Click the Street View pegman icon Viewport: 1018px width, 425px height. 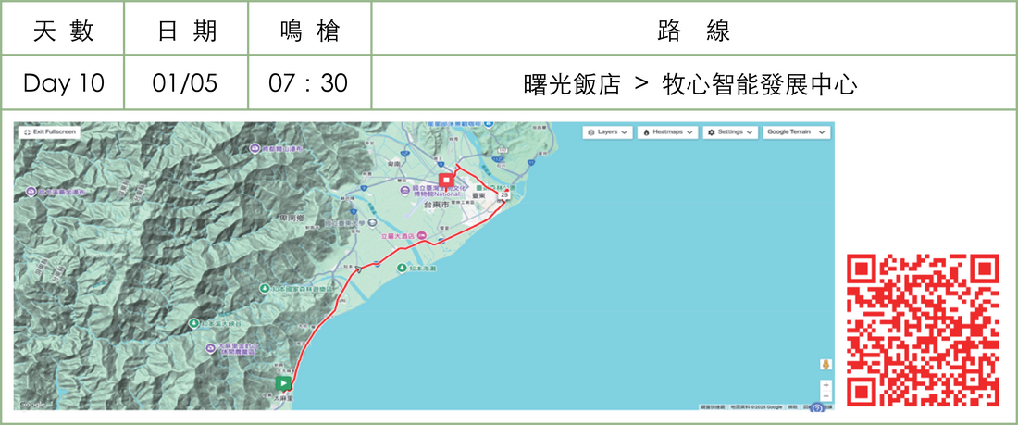tap(826, 365)
